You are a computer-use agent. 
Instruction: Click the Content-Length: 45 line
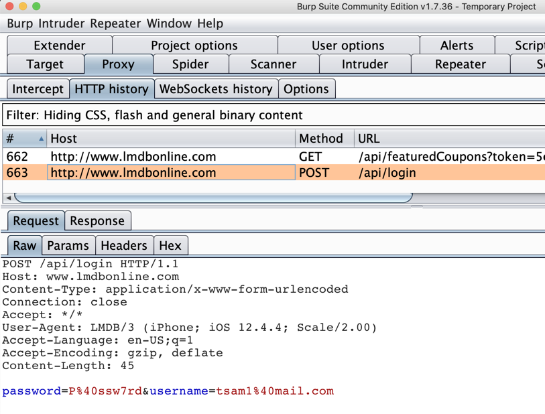pyautogui.click(x=68, y=366)
